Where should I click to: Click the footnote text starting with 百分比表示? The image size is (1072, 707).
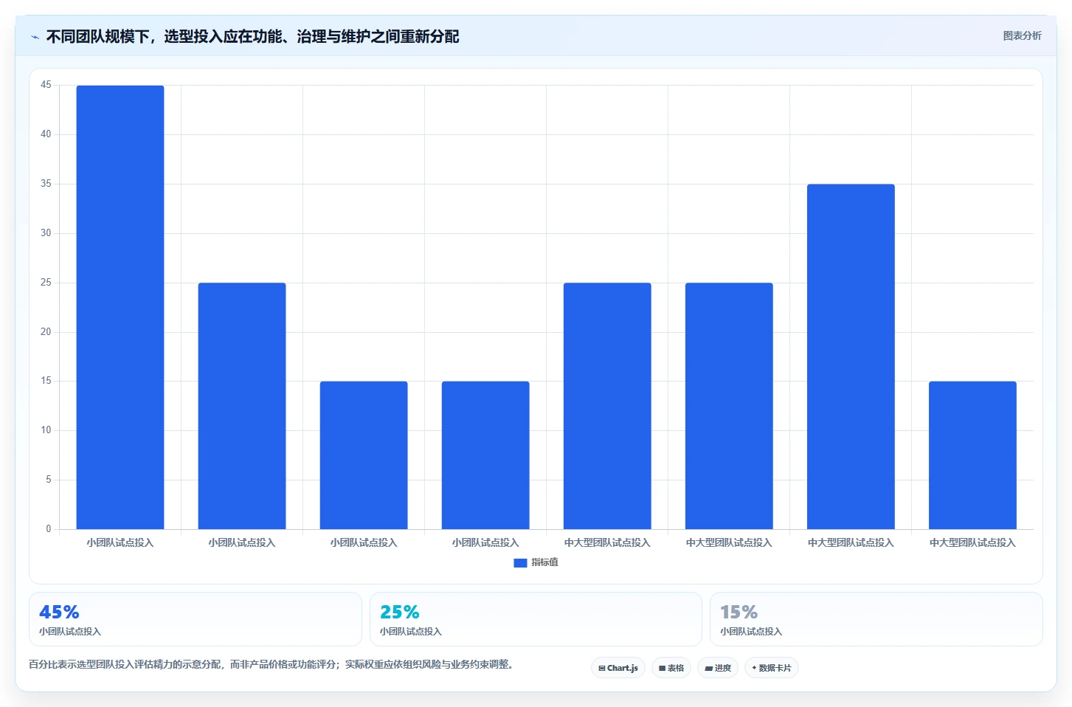point(271,664)
